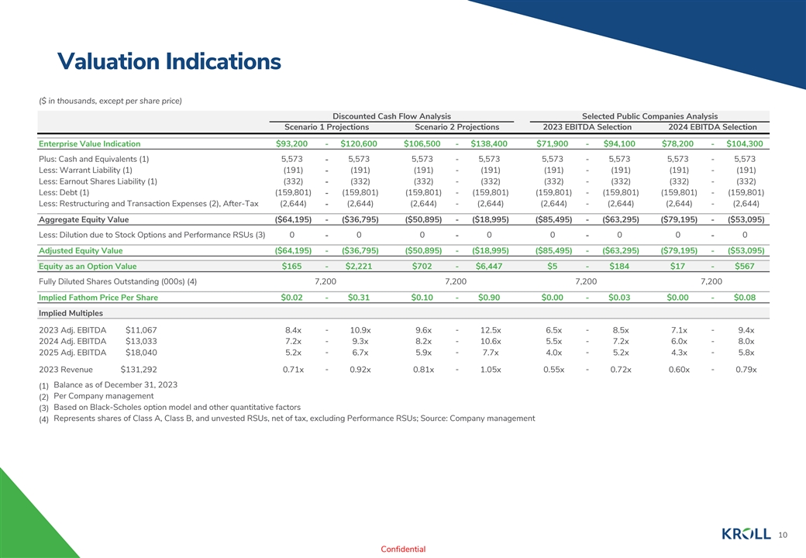This screenshot has height=558, width=806.
Task: Click the Dilution due to Stock Options label
Action: [152, 235]
